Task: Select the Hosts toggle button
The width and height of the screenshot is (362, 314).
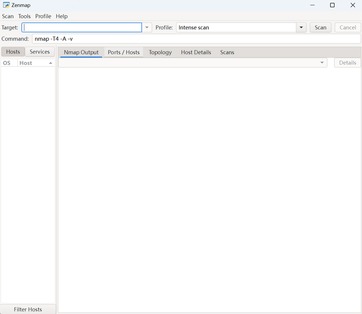Action: pyautogui.click(x=13, y=51)
